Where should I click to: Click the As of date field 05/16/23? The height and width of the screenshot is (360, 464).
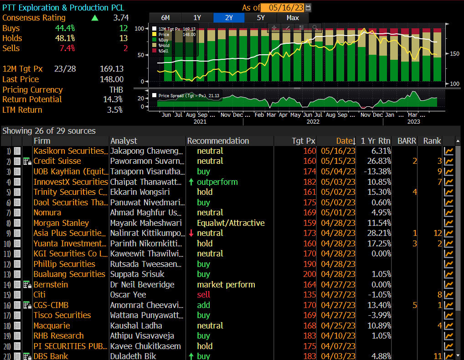(x=283, y=8)
